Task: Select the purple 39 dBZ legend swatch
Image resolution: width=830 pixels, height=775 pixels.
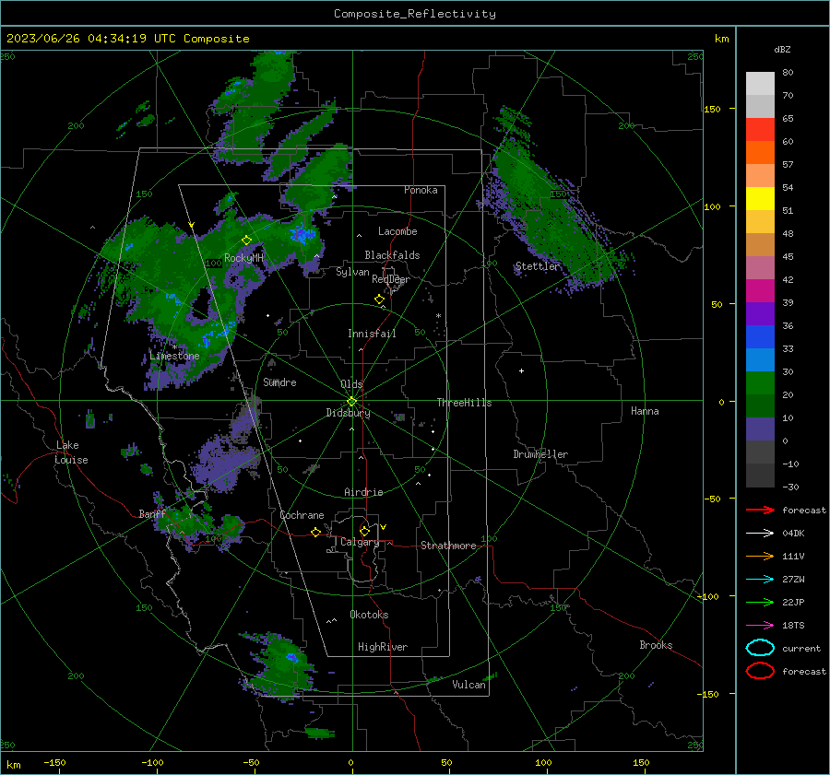Action: coord(760,314)
